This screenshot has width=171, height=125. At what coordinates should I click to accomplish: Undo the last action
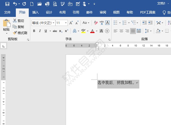(x=15, y=4)
